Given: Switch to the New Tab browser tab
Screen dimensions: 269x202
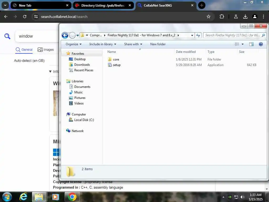Looking at the screenshot, I should coord(41,6).
